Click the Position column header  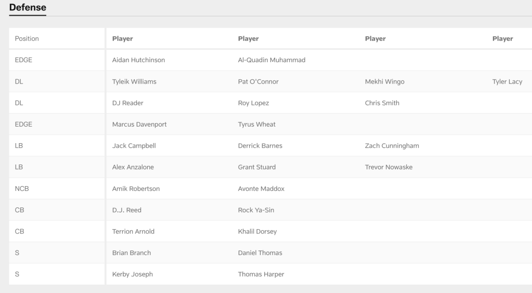(x=27, y=38)
